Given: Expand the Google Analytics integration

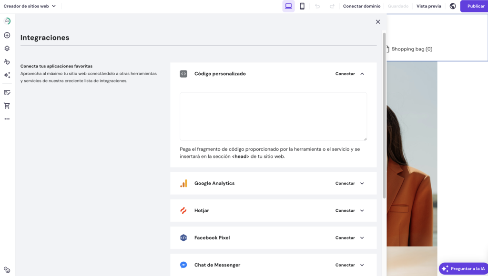Looking at the screenshot, I should click(362, 183).
